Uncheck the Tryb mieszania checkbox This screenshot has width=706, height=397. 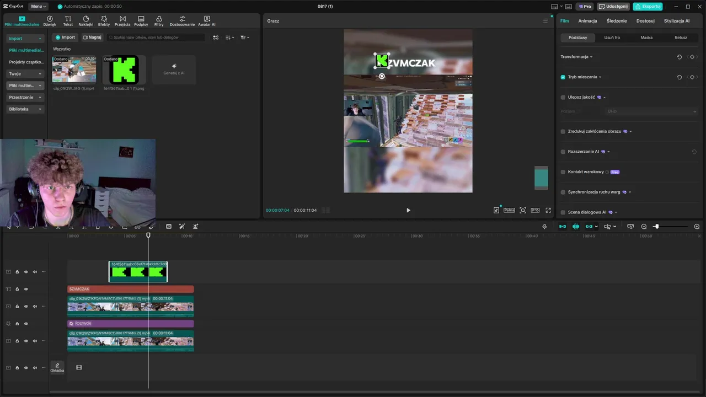(x=563, y=77)
